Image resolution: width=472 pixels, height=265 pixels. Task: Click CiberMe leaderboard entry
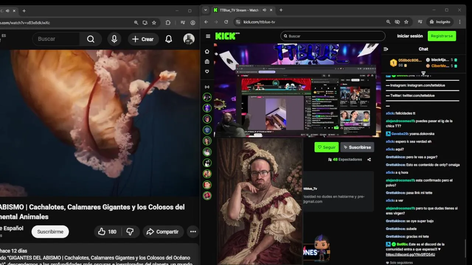click(x=441, y=66)
